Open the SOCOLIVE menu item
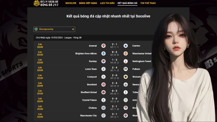 [71, 3]
